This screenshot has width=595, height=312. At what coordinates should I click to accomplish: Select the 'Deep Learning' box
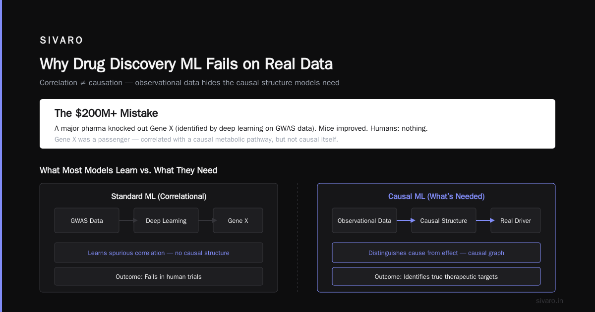pos(166,220)
